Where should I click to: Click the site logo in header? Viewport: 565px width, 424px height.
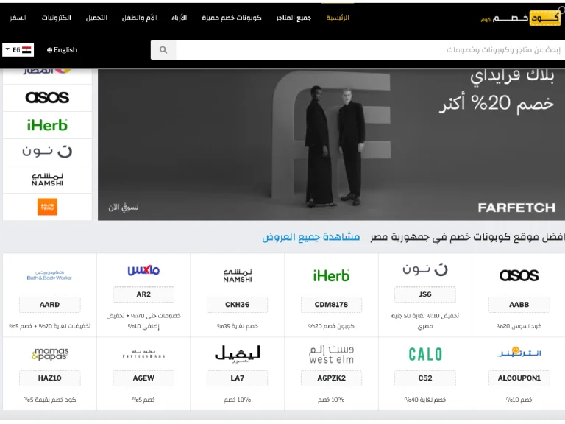pyautogui.click(x=521, y=18)
